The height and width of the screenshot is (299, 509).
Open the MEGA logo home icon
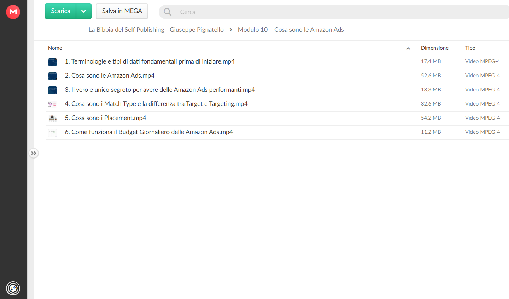[x=13, y=12]
